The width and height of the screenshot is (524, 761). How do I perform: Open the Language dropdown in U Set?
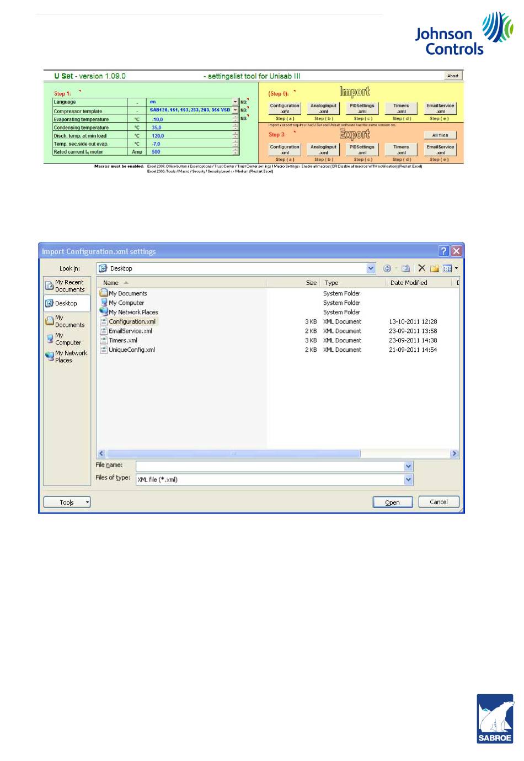(236, 102)
